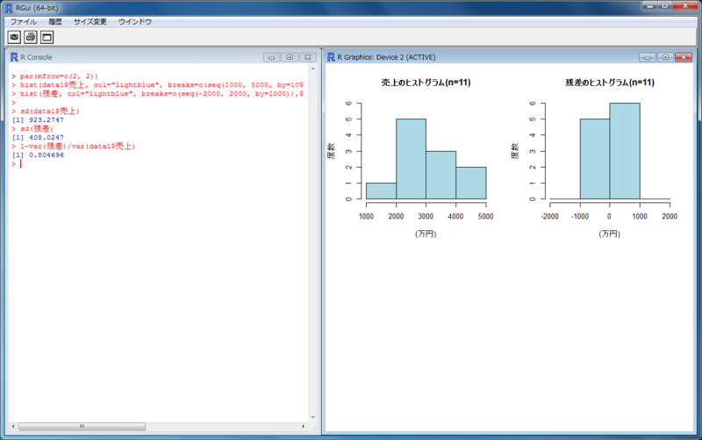Close the R Graphics Device 2 window
The height and width of the screenshot is (440, 702).
(x=684, y=57)
